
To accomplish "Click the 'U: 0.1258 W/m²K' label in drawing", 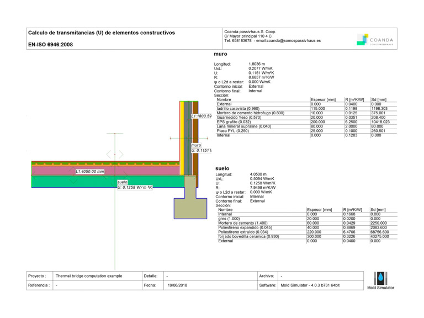I will pyautogui.click(x=135, y=187).
